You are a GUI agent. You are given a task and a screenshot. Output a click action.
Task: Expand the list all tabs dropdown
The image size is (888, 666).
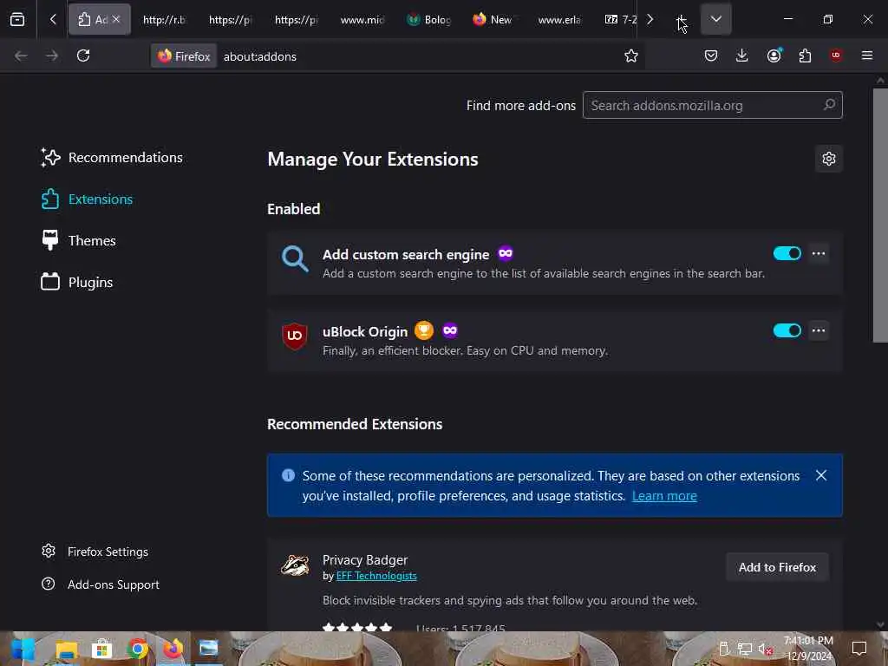[715, 19]
